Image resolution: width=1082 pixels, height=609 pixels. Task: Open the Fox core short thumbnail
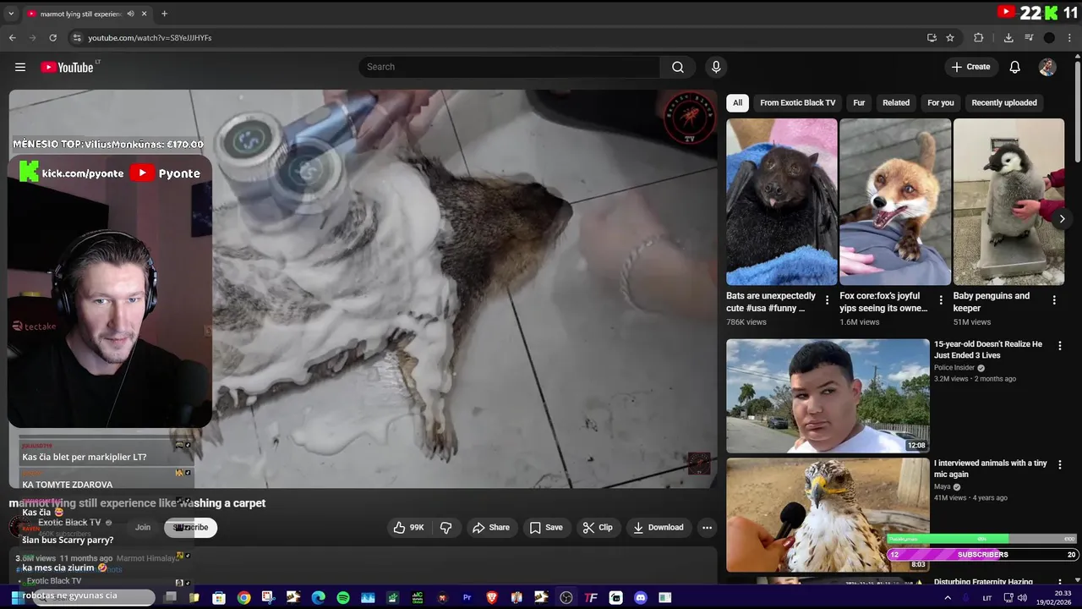[895, 201]
